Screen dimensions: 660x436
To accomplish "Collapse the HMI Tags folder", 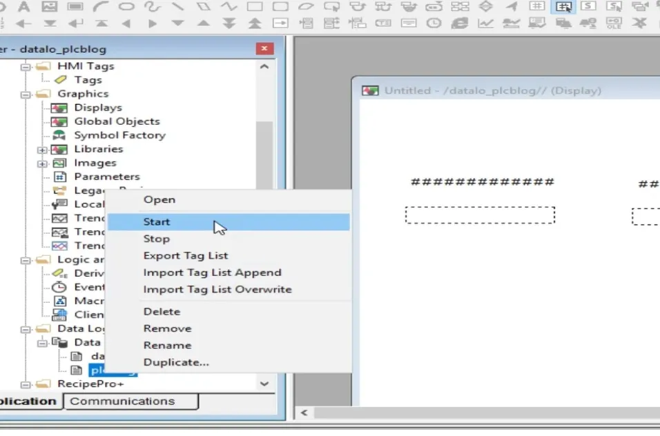I will (26, 67).
